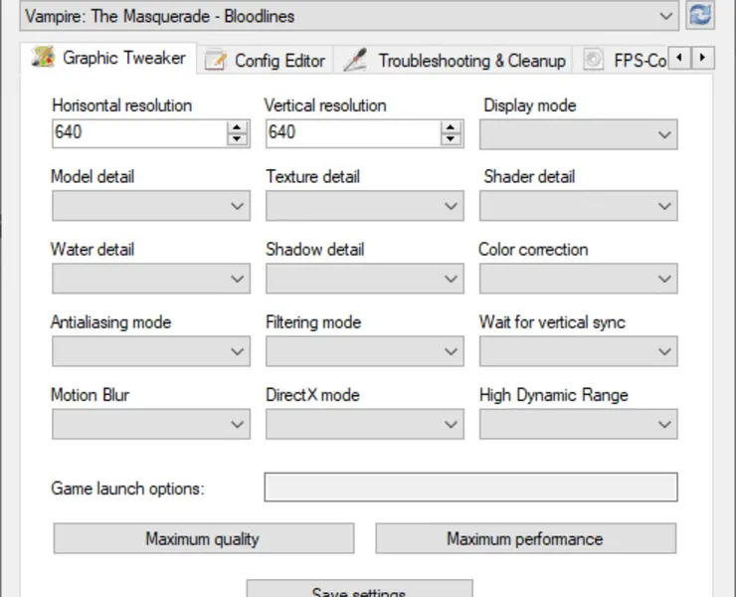Viewport: 736px width, 597px height.
Task: Open the Wait for vertical sync dropdown
Action: [578, 351]
